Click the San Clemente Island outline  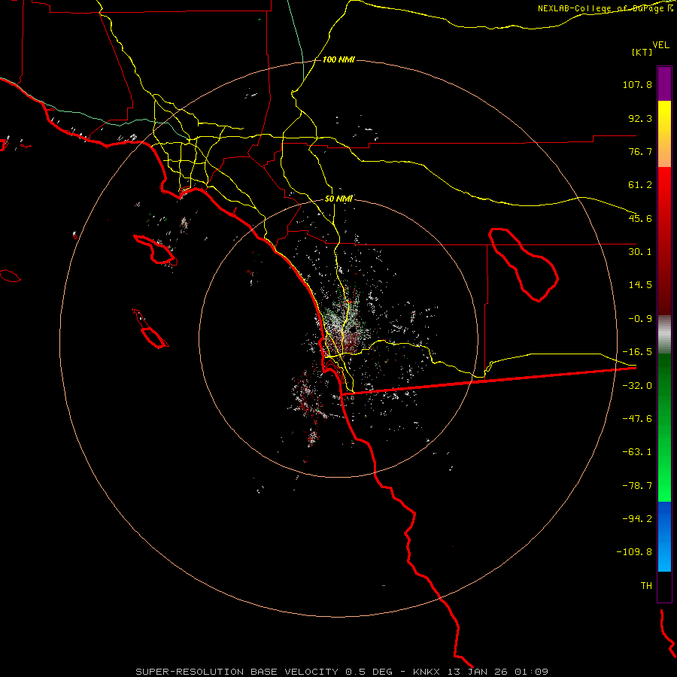pos(150,329)
